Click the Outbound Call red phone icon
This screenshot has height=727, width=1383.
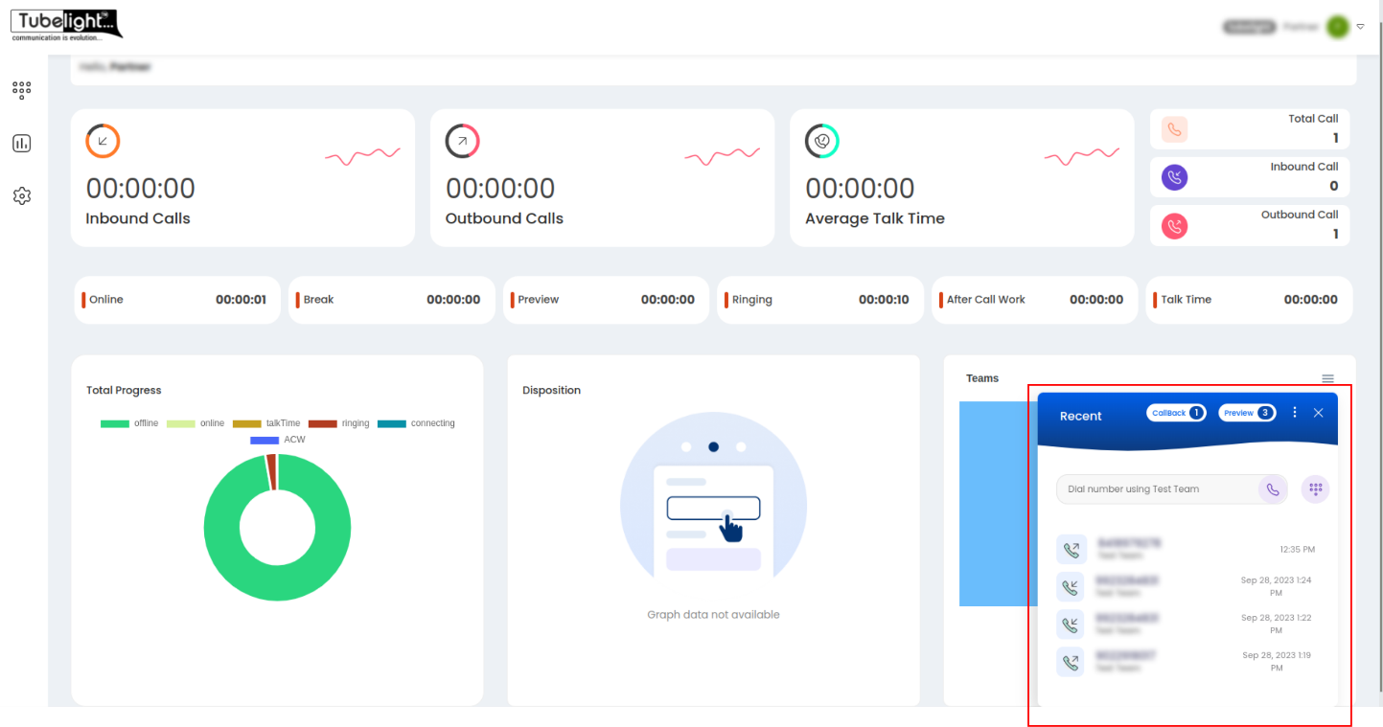(1174, 226)
